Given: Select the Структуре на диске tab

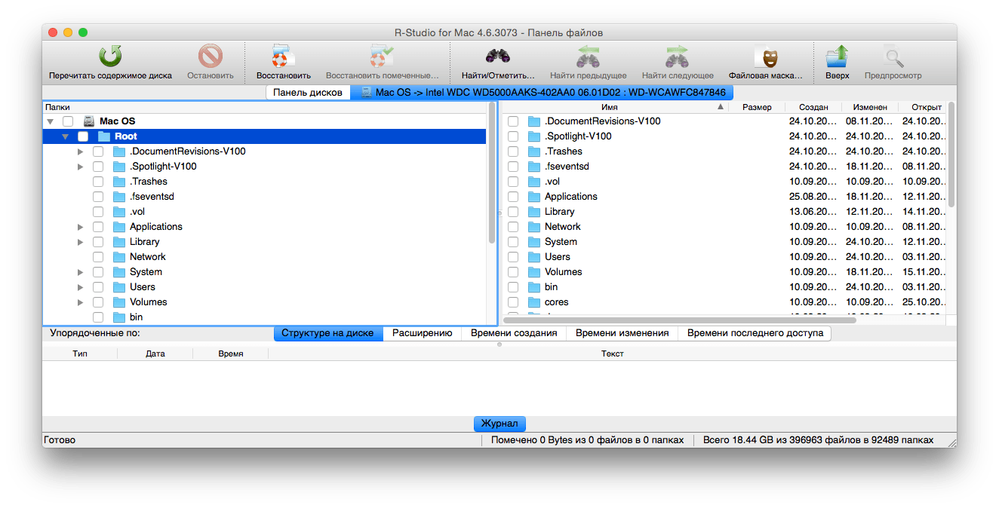Looking at the screenshot, I should (327, 333).
